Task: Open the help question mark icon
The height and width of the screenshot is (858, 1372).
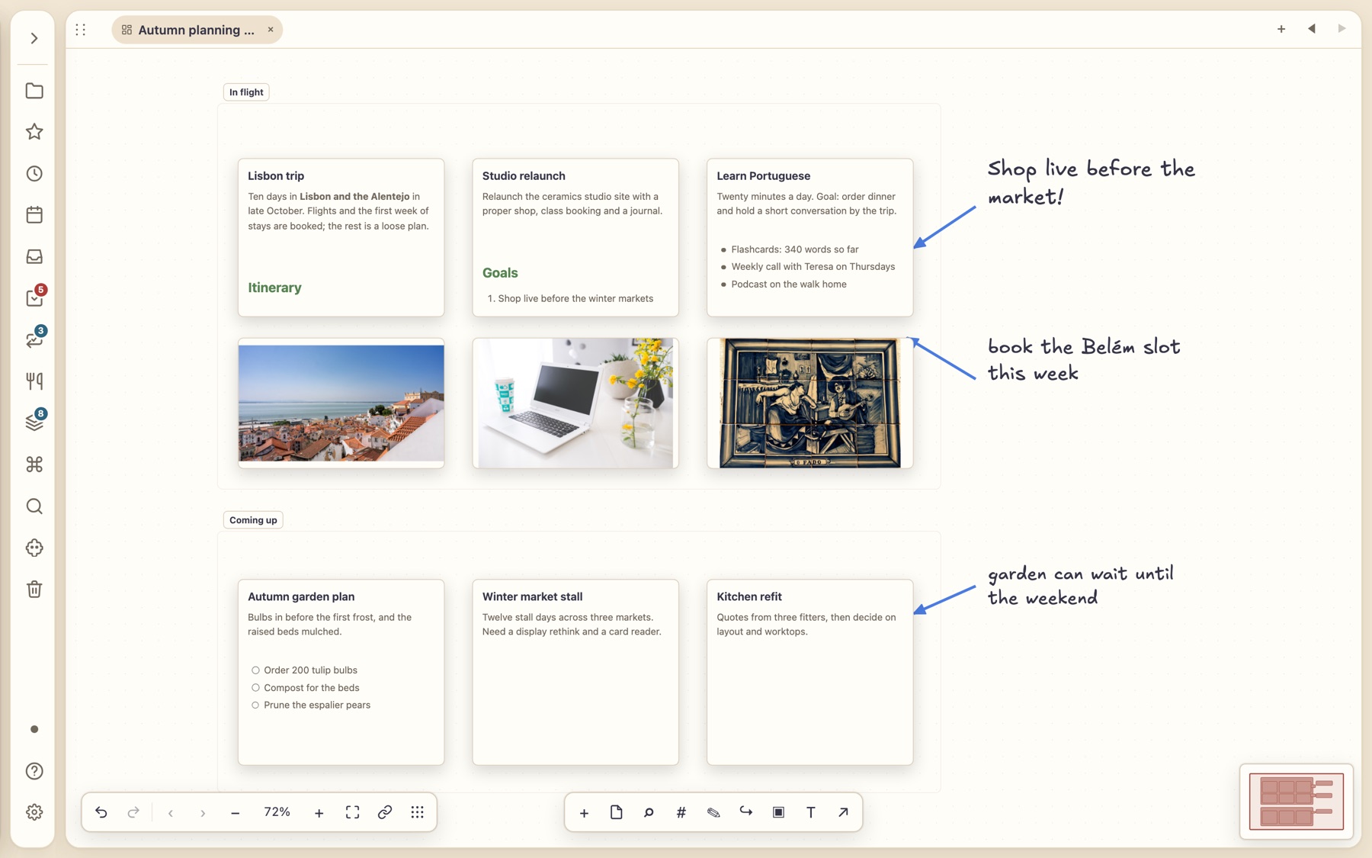Action: [x=34, y=771]
